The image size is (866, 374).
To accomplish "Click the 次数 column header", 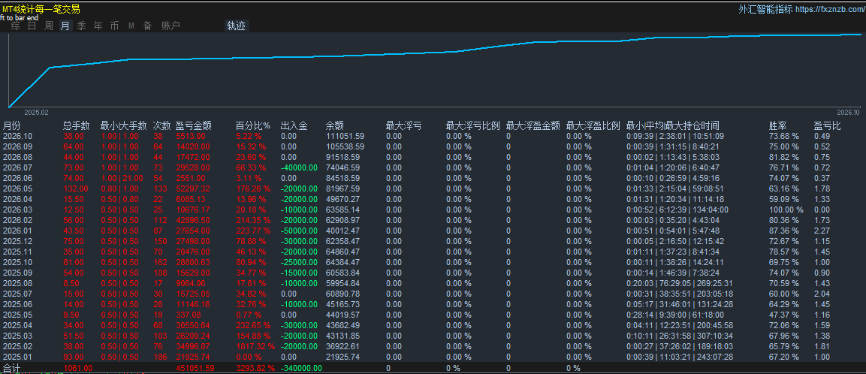I will click(161, 126).
